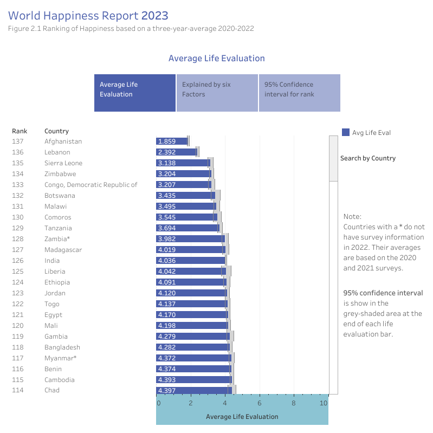The width and height of the screenshot is (433, 433).
Task: Click the Zambia* country label
Action: point(57,239)
